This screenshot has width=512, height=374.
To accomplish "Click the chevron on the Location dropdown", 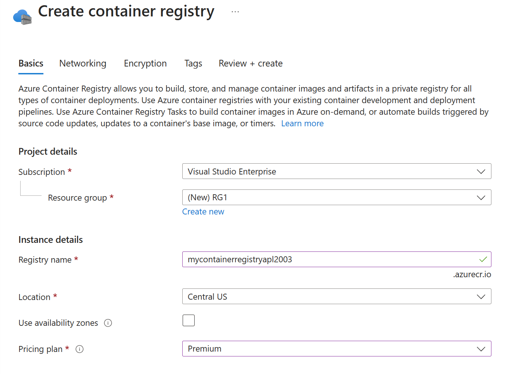I will [x=481, y=296].
